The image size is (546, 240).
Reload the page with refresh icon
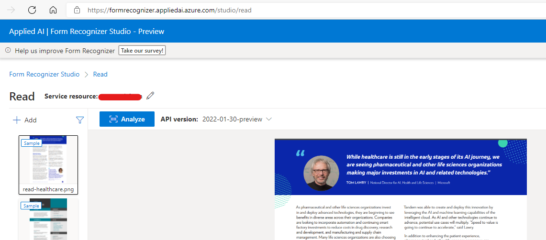32,10
